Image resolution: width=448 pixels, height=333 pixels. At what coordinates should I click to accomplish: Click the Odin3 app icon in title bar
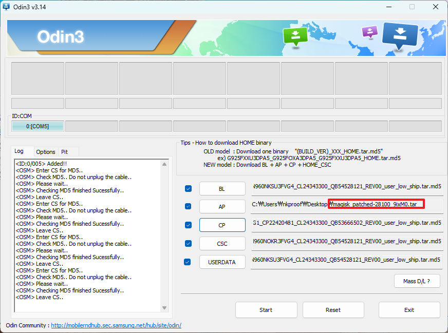(x=6, y=7)
